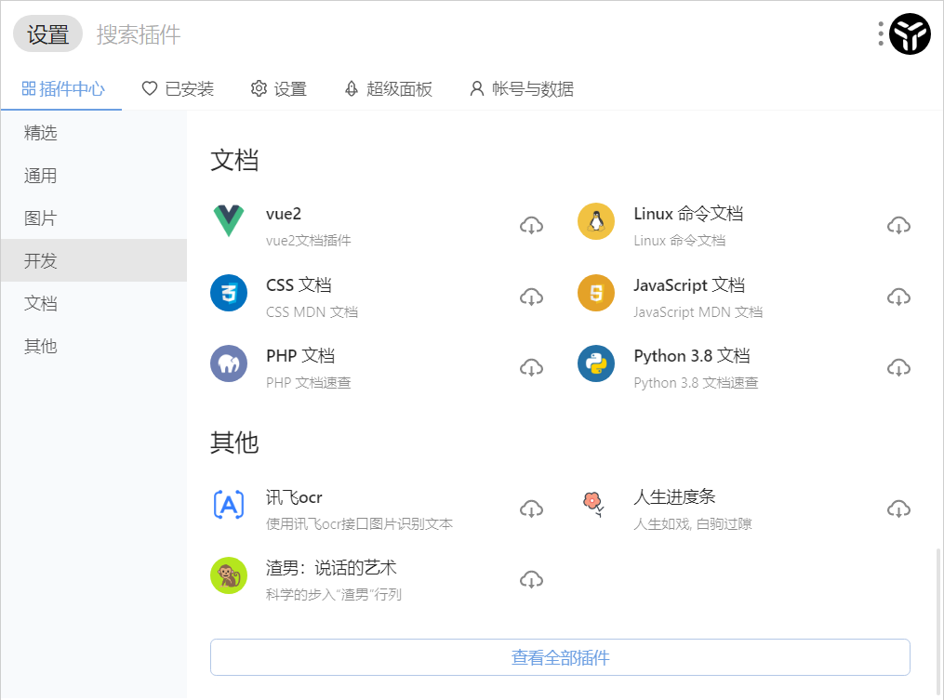The height and width of the screenshot is (700, 944).
Task: Download the 讯飞ocr plugin
Action: tap(532, 509)
